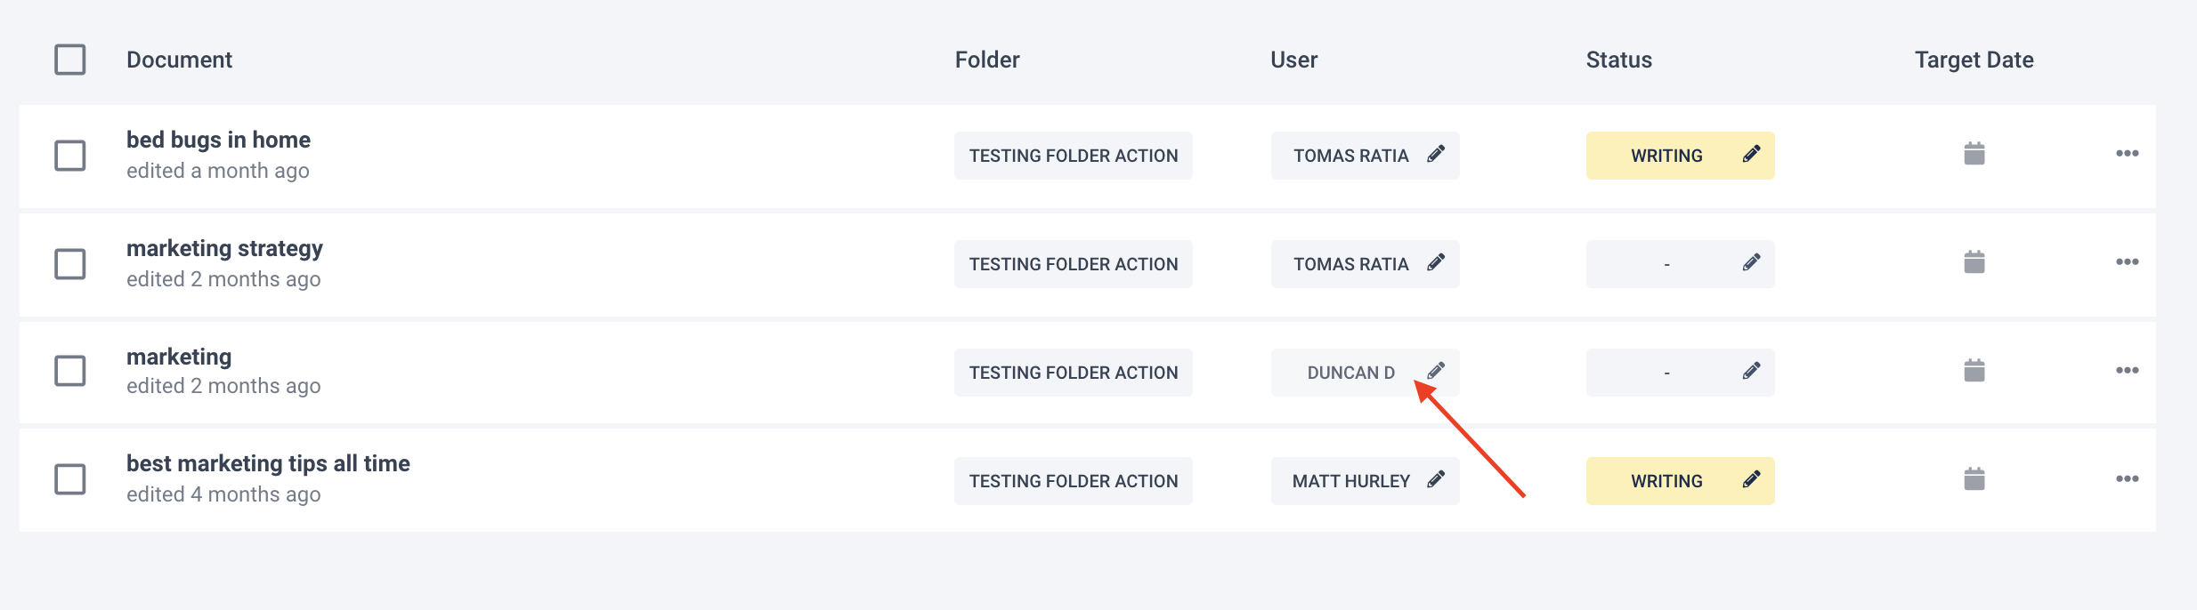
Task: Open calendar for the marketing document row
Action: click(1974, 371)
